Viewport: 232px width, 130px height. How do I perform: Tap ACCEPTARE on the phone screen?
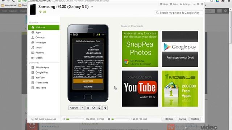[x=88, y=81]
